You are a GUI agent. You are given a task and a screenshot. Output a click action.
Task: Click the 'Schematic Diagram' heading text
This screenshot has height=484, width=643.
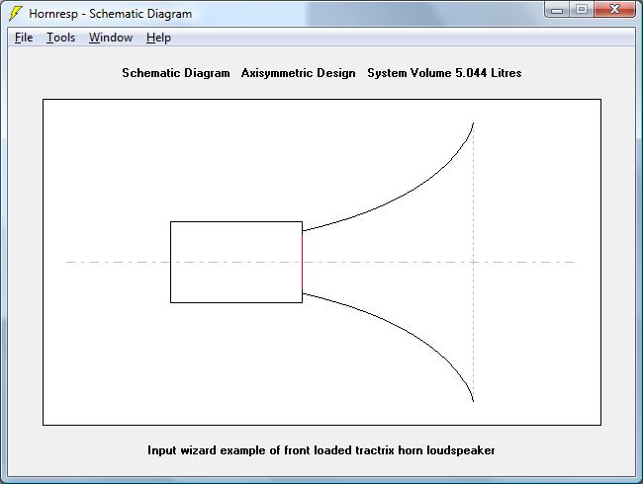click(x=176, y=73)
